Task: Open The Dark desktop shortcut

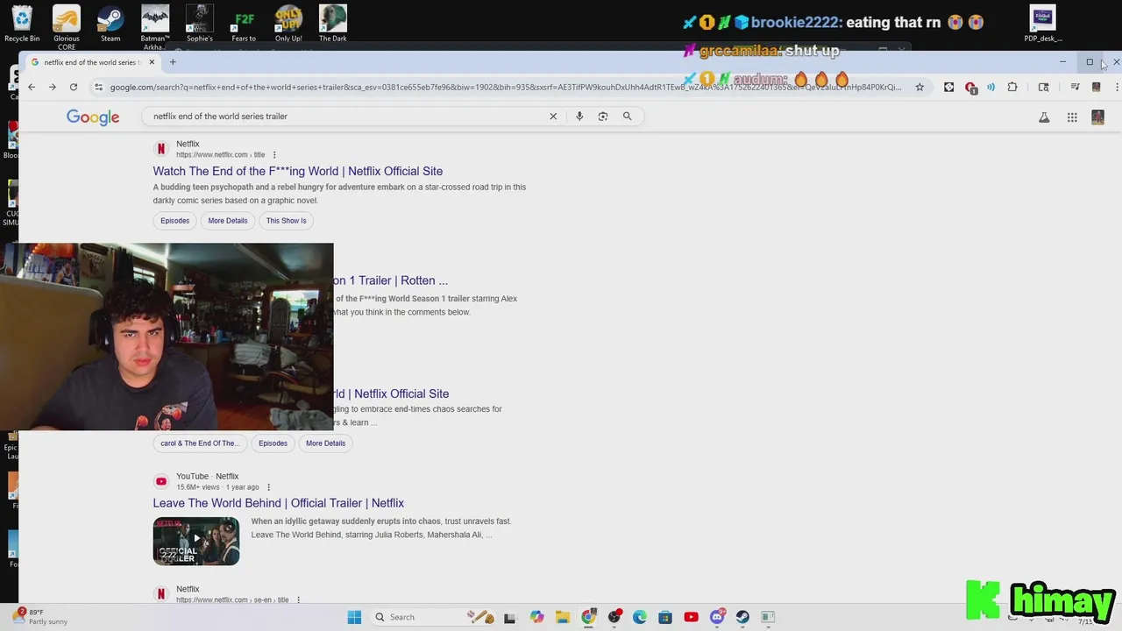Action: 333,24
